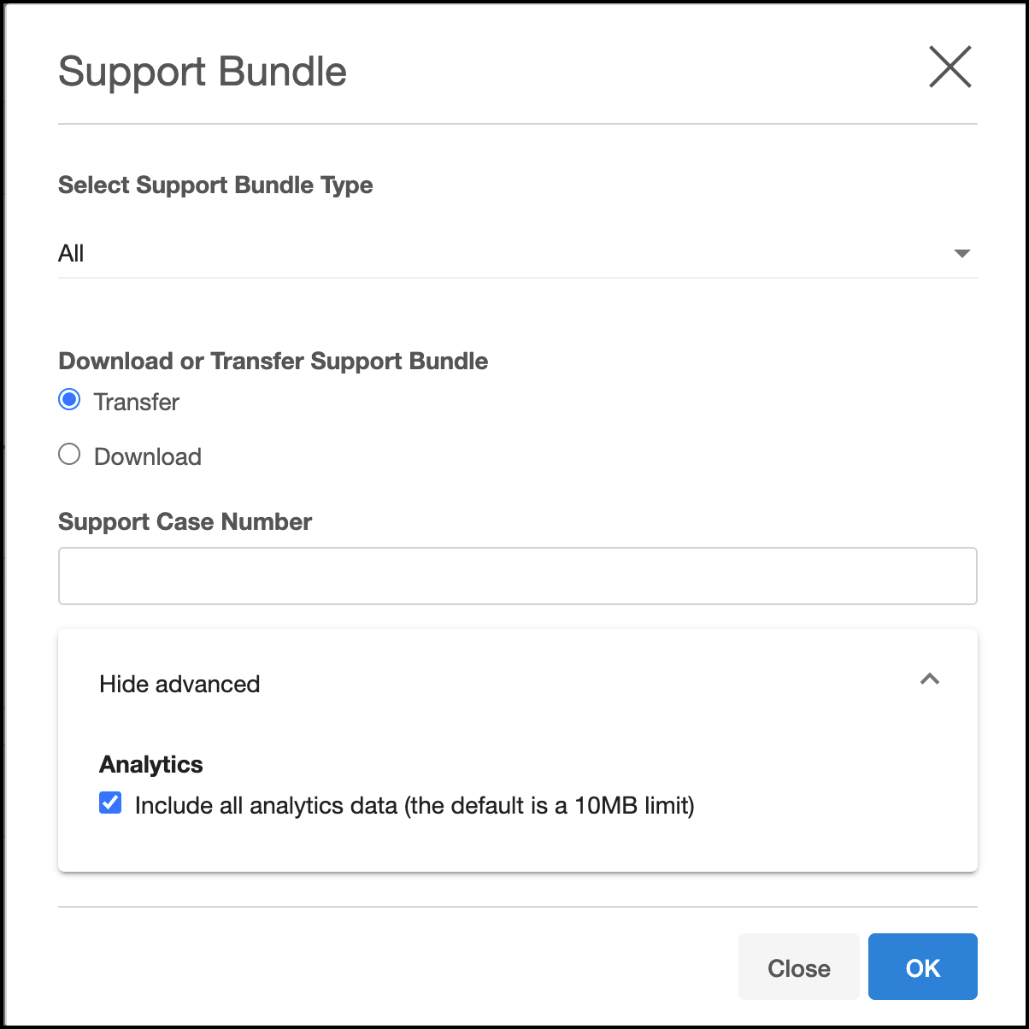Click the 'Support Bundle' dialog title
This screenshot has width=1029, height=1029.
point(203,72)
